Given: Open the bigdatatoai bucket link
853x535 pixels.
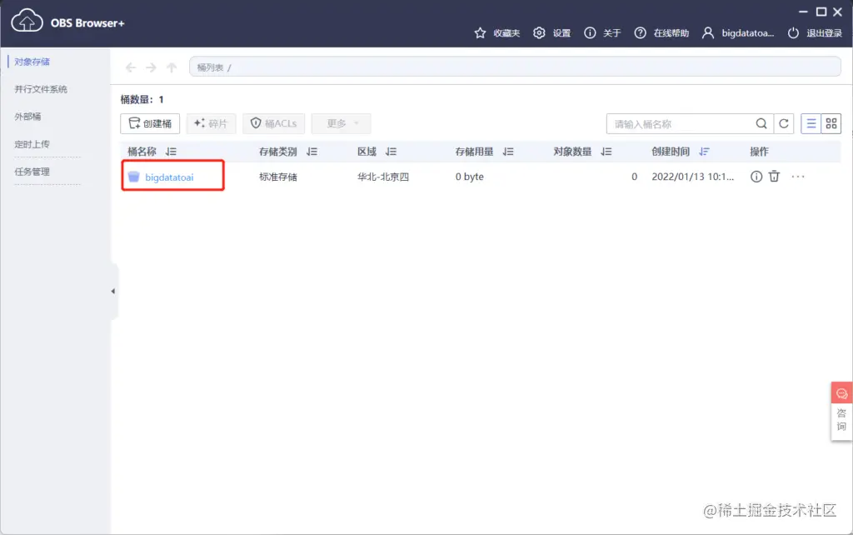Looking at the screenshot, I should point(169,177).
